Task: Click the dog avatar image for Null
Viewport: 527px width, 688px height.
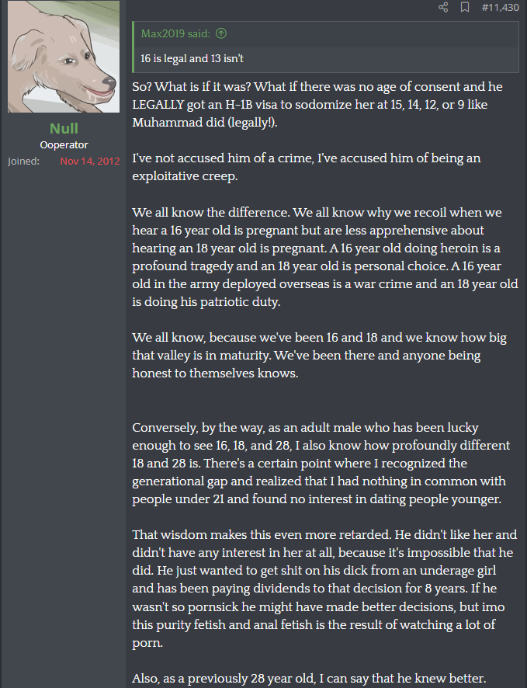Action: (64, 57)
